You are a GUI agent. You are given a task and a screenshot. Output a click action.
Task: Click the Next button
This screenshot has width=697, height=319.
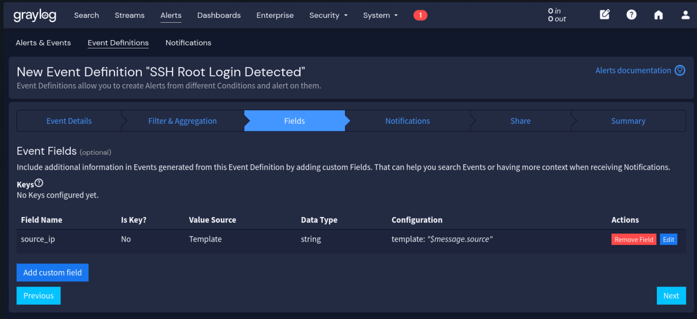click(x=671, y=296)
